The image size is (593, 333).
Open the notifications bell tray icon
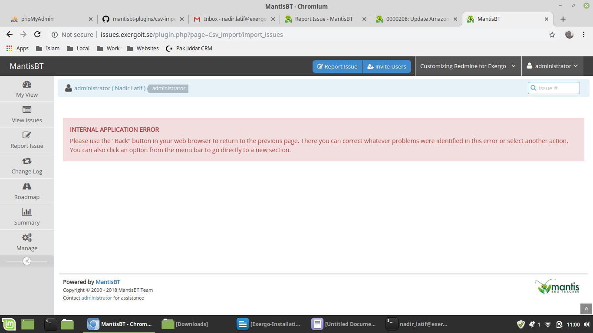click(x=532, y=324)
